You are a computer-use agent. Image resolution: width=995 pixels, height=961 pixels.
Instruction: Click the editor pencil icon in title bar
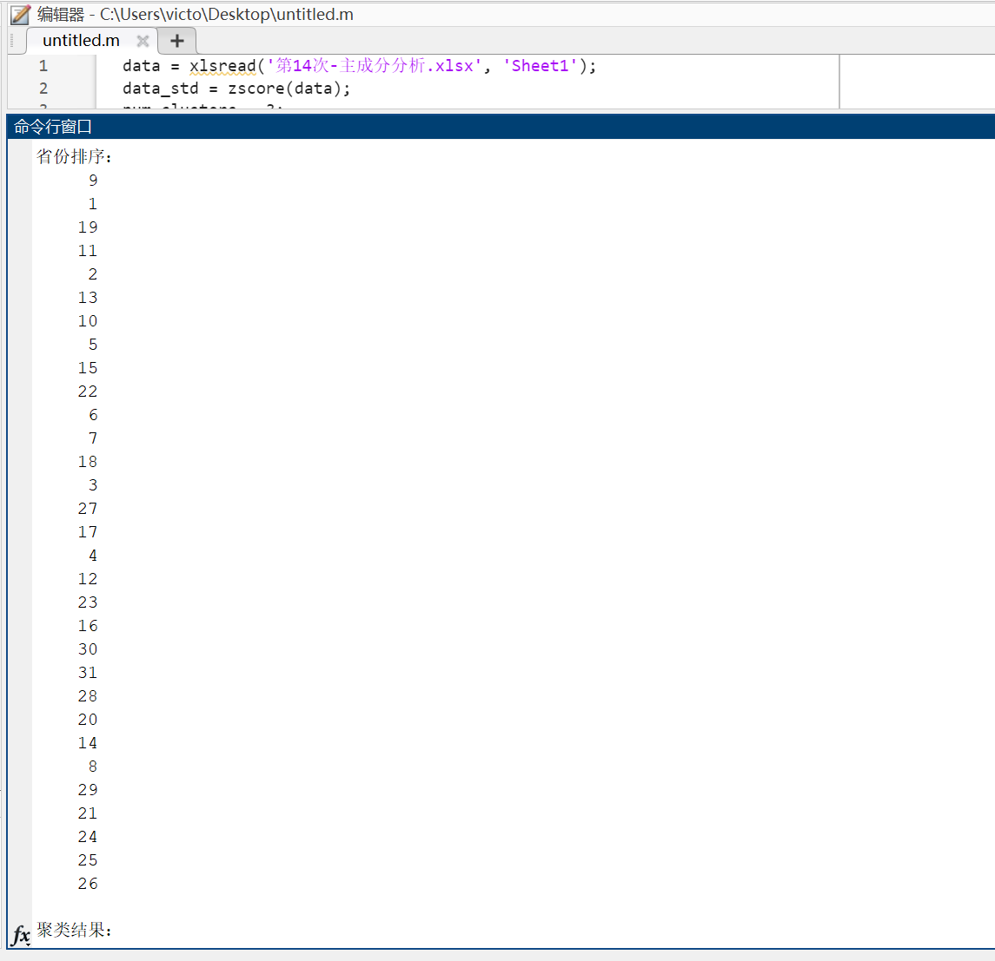(21, 14)
